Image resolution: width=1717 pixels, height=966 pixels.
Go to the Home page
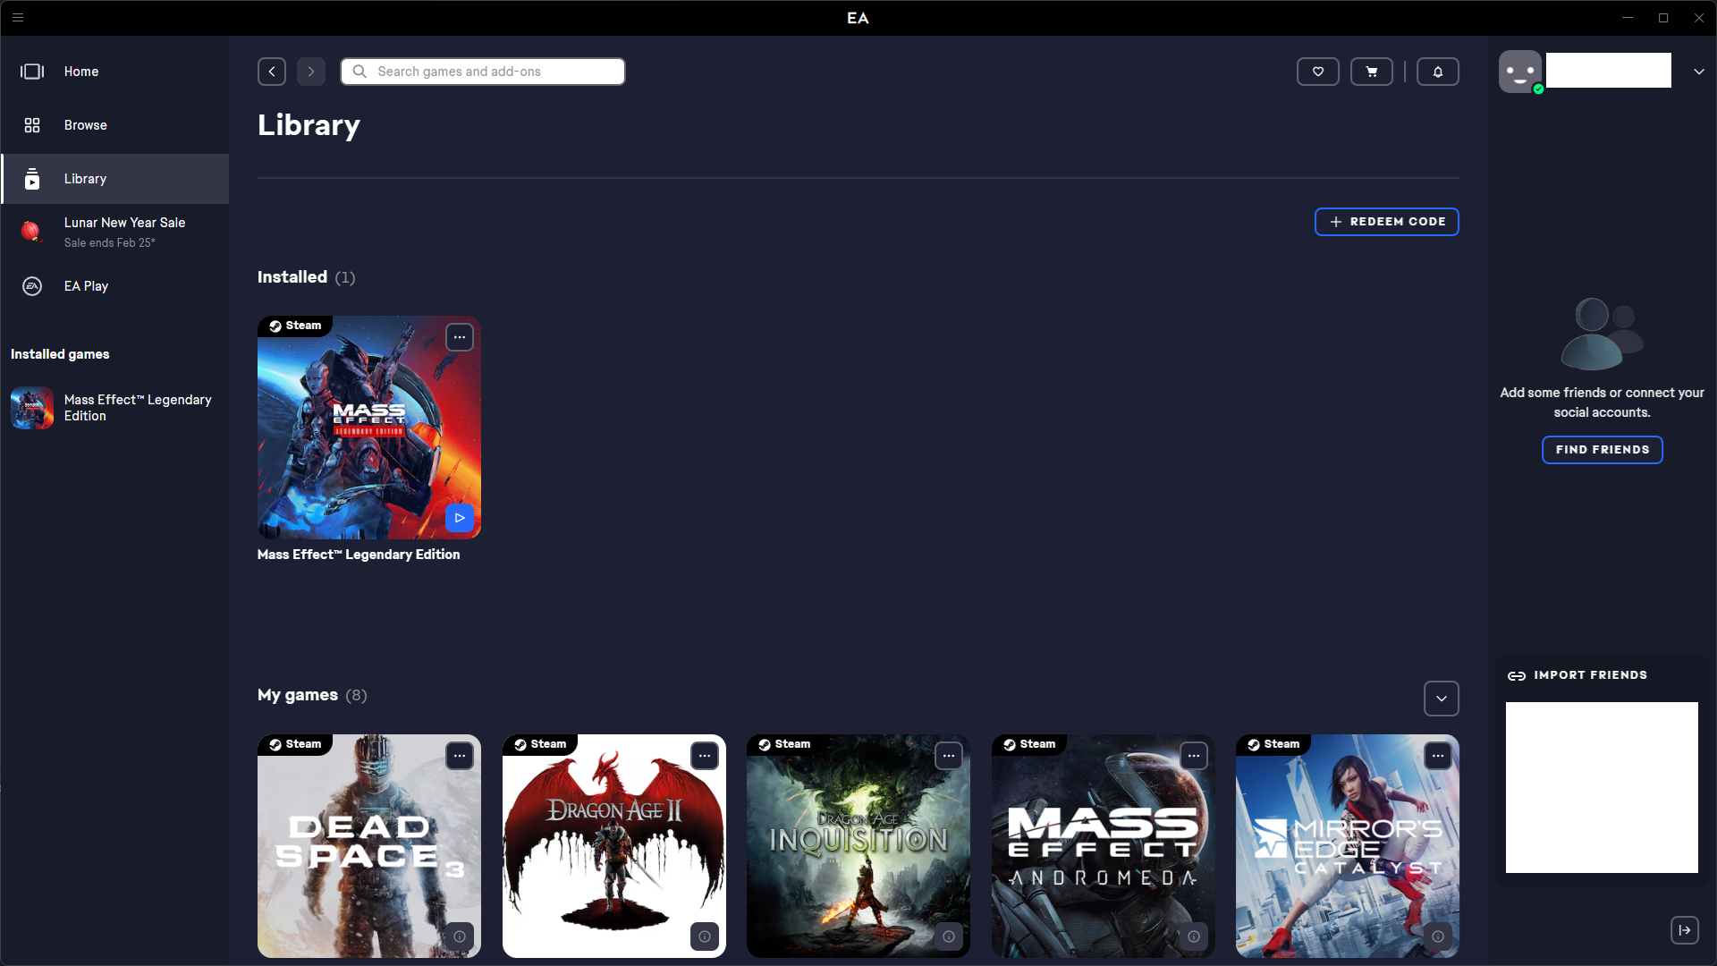80,72
